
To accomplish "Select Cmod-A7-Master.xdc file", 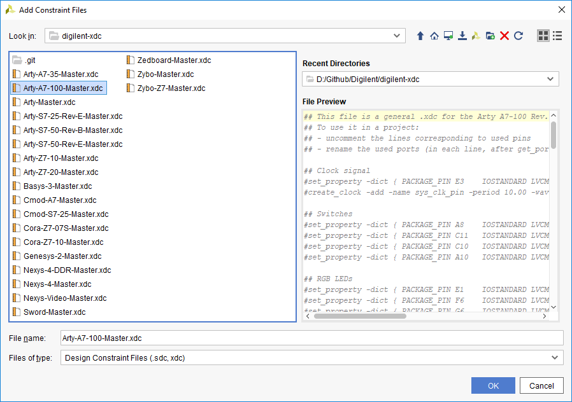I will coord(54,200).
